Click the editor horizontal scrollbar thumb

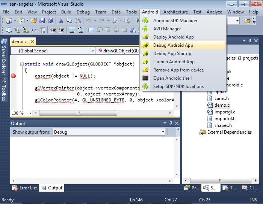point(78,113)
